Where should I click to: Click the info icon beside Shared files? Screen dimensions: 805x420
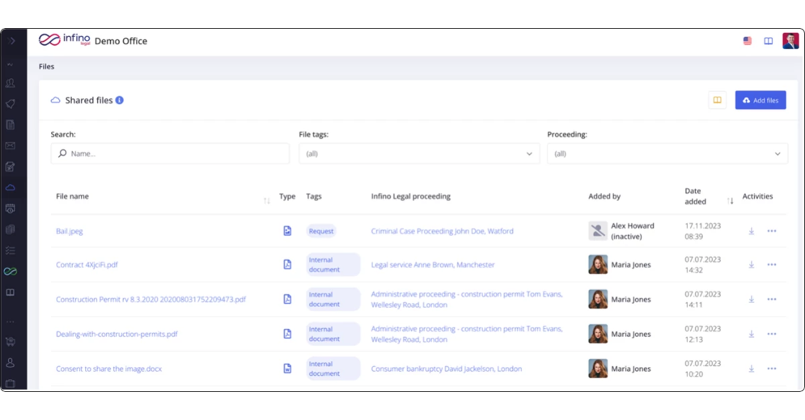(x=119, y=100)
